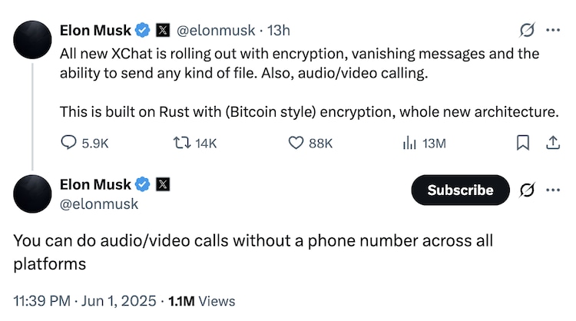Open the 11:39 PM Jun 1, 2025 timestamp

click(85, 301)
